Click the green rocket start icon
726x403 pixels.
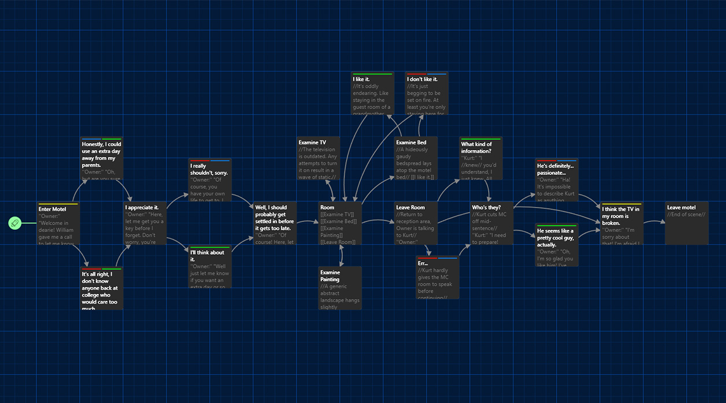(x=15, y=223)
